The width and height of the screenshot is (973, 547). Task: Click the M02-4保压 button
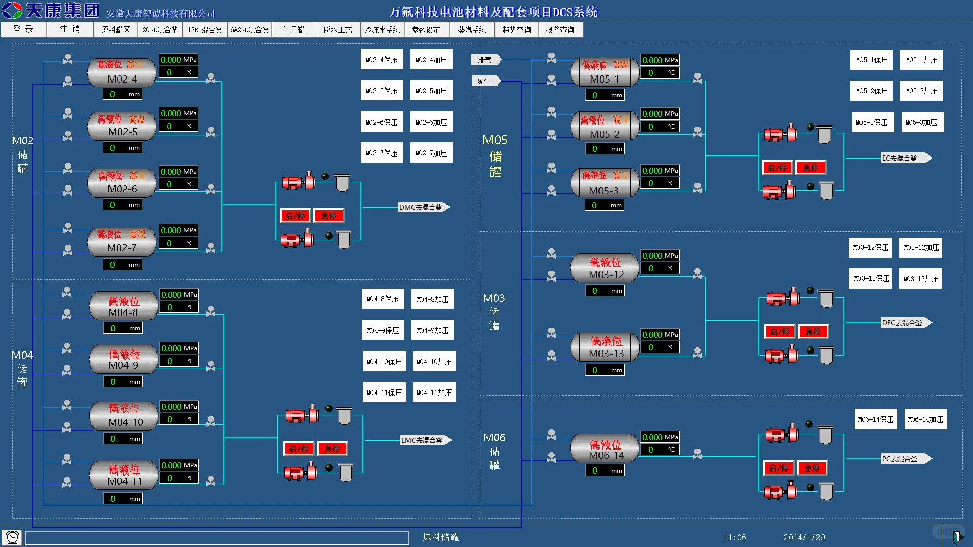[382, 60]
